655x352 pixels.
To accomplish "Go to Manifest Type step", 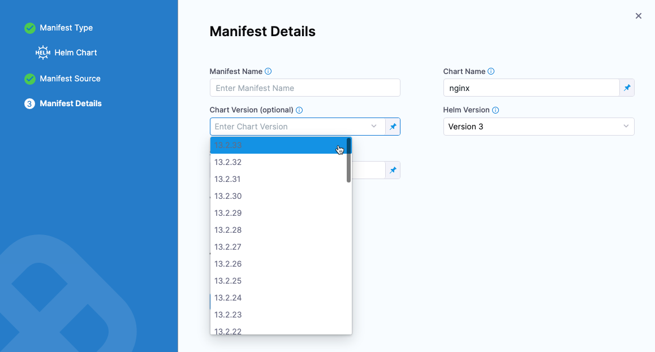I will pos(66,28).
